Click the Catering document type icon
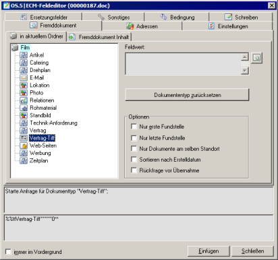Image resolution: width=278 pixels, height=260 pixels. (x=24, y=63)
